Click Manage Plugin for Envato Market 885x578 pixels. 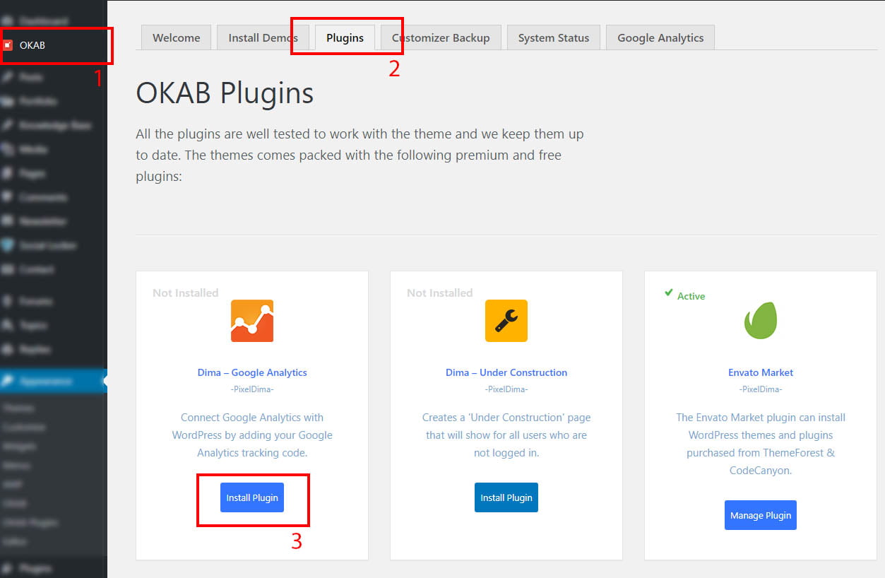click(761, 515)
